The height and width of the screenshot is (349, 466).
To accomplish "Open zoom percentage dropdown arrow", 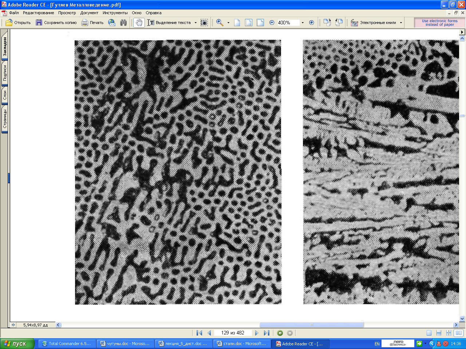I will pos(303,23).
